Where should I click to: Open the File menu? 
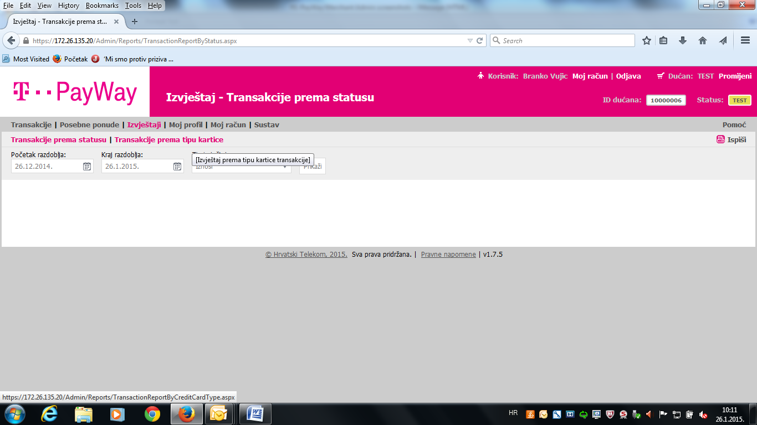click(x=8, y=6)
